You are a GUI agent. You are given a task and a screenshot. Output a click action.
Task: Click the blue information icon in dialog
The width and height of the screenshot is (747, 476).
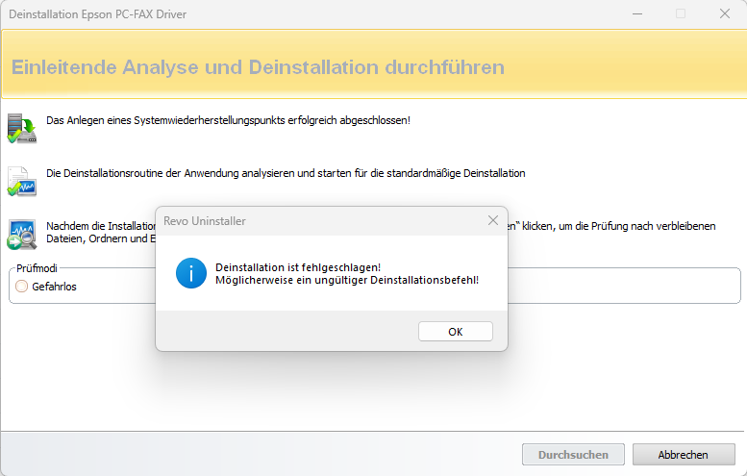click(191, 273)
